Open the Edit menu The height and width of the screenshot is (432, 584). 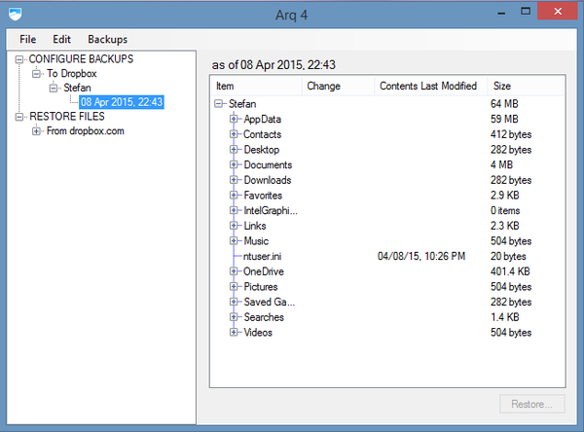(61, 40)
